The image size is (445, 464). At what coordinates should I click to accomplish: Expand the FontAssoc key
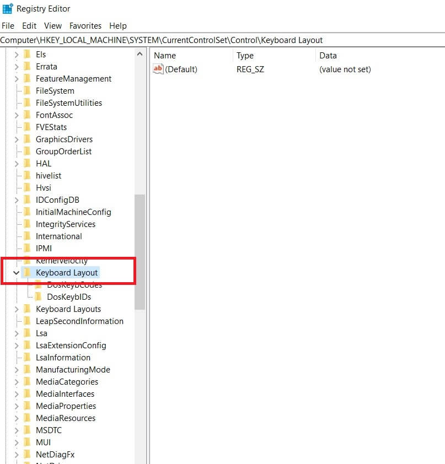[x=17, y=115]
